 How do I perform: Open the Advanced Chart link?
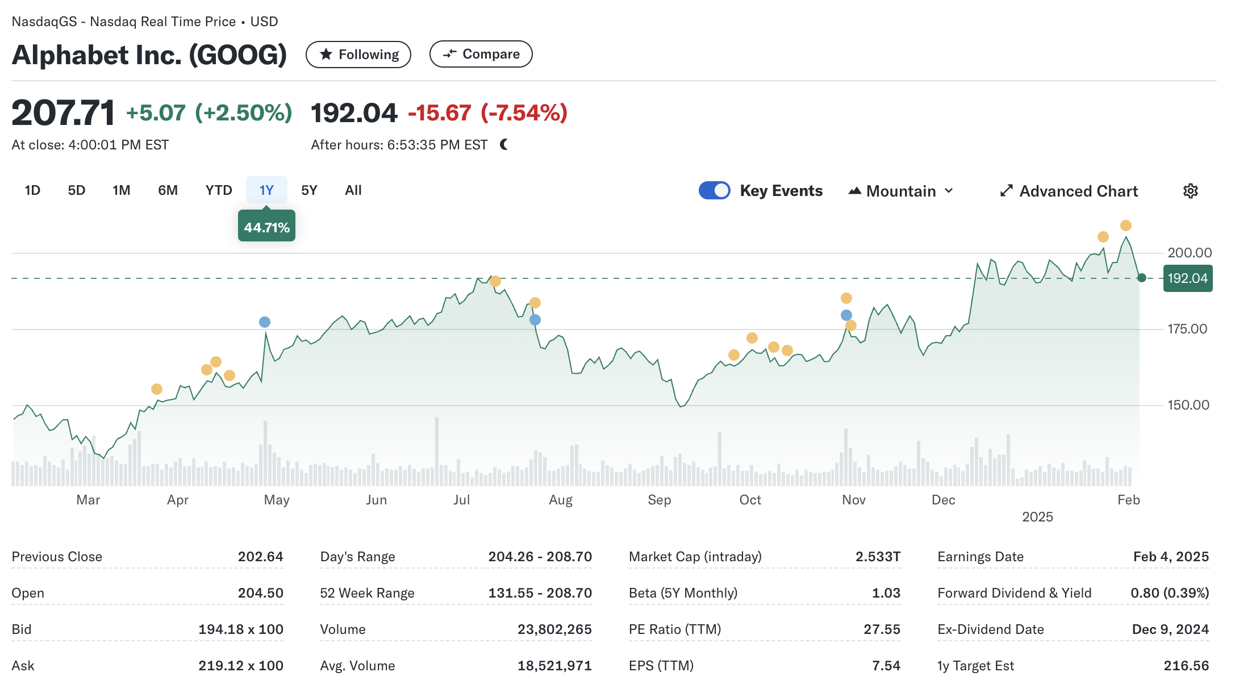point(1078,191)
